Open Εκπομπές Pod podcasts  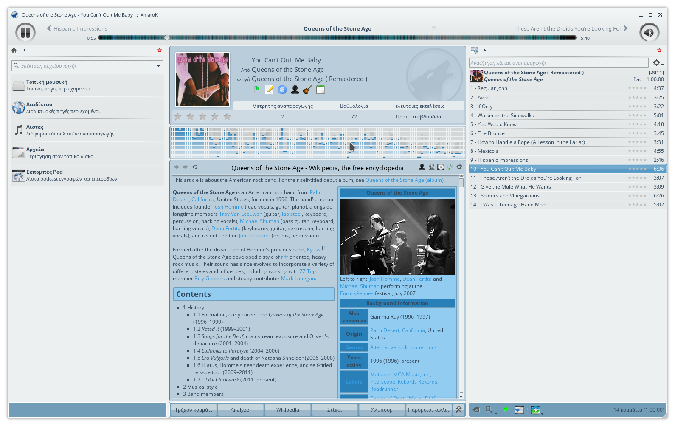click(87, 175)
